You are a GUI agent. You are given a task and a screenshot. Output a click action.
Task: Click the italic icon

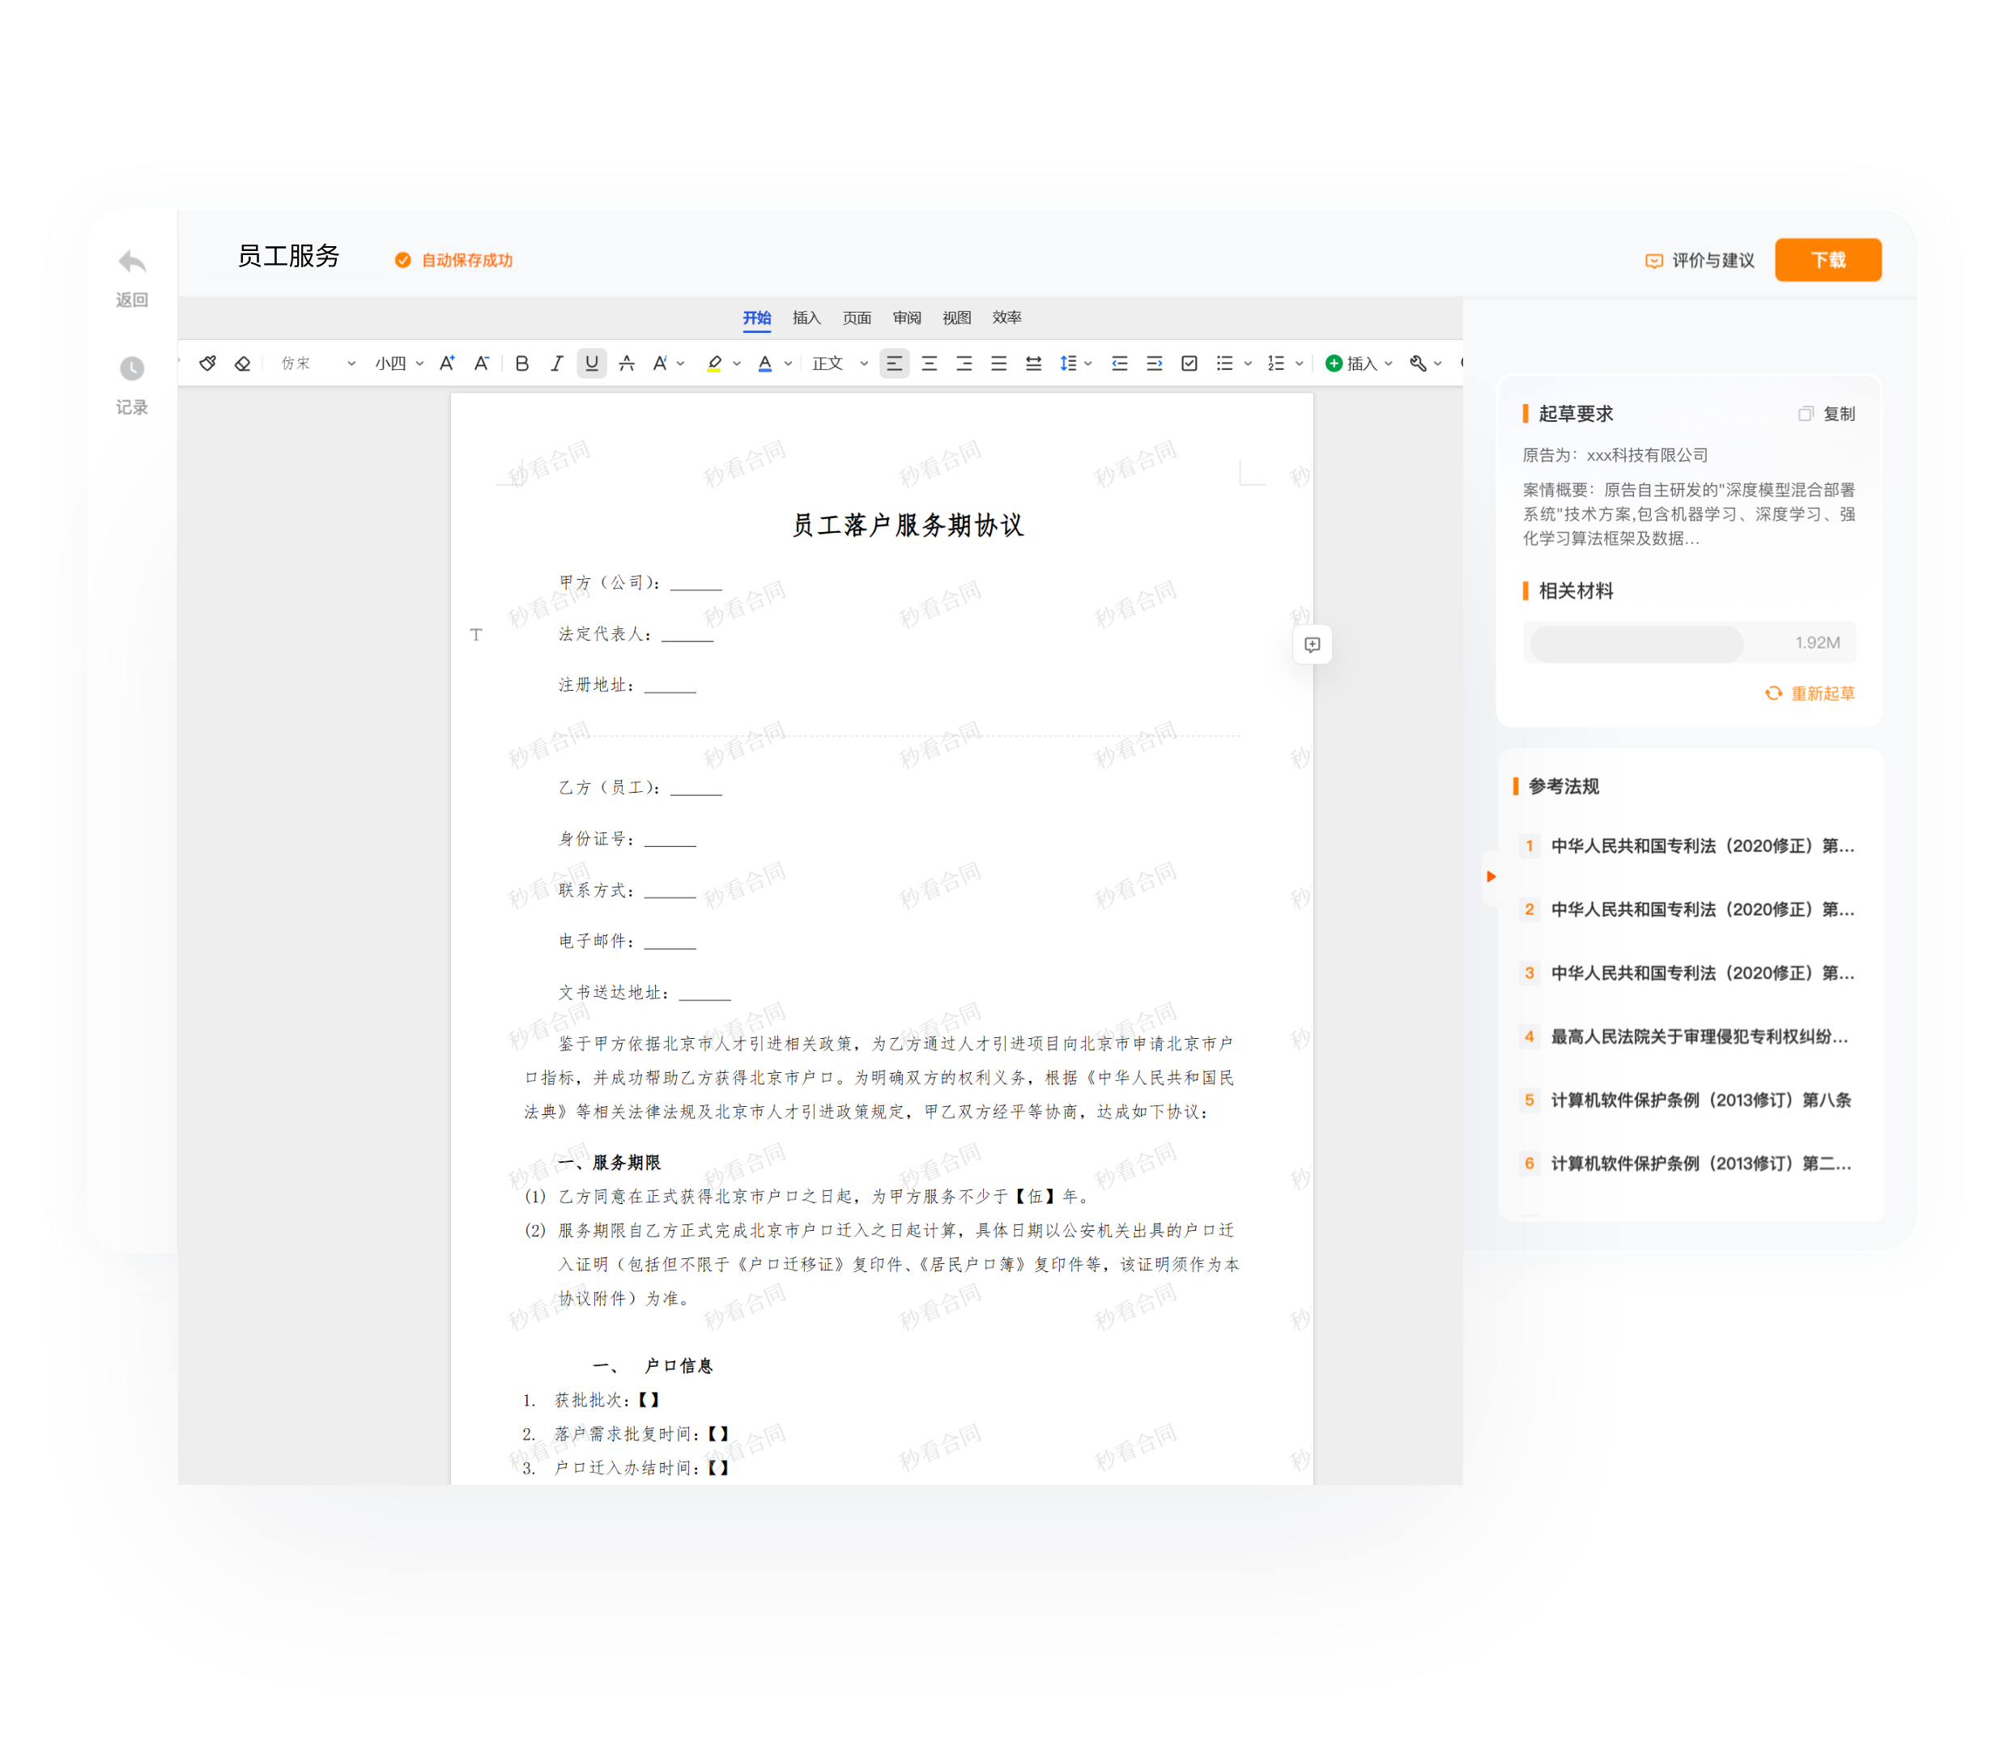pos(556,363)
